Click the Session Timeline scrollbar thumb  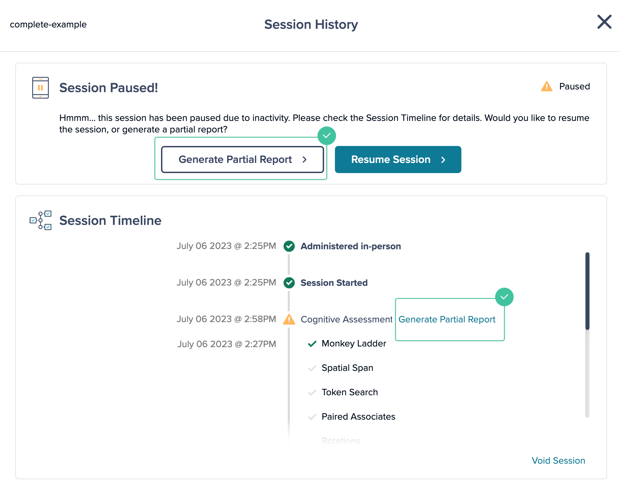pyautogui.click(x=587, y=291)
